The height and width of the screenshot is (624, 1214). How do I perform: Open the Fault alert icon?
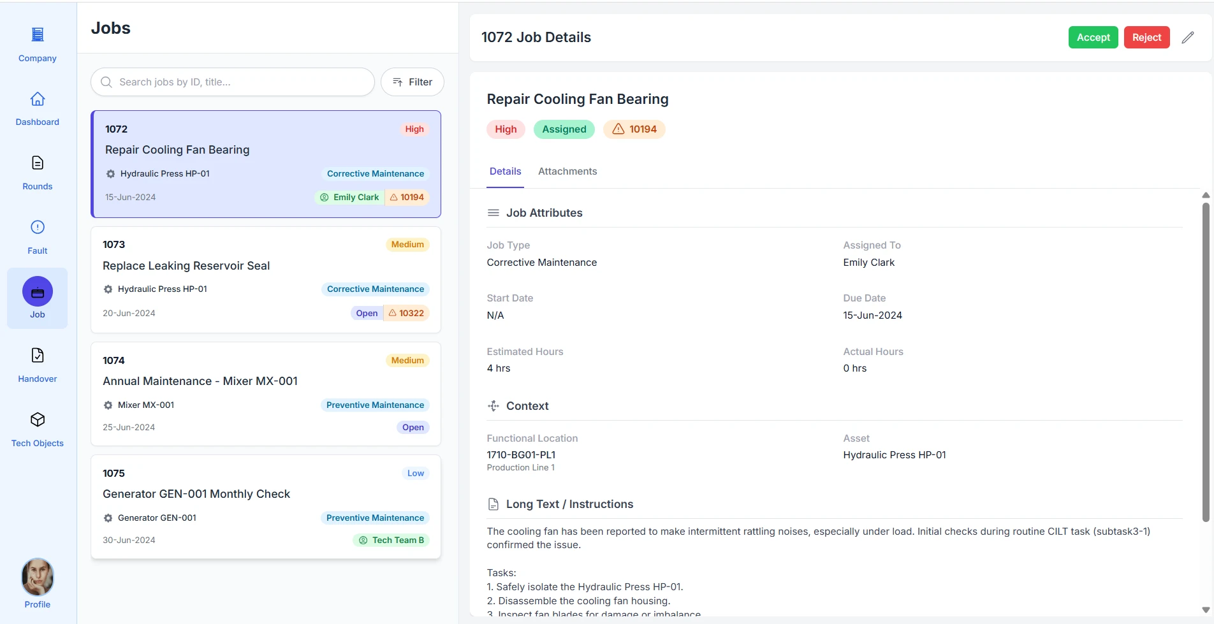click(x=38, y=228)
